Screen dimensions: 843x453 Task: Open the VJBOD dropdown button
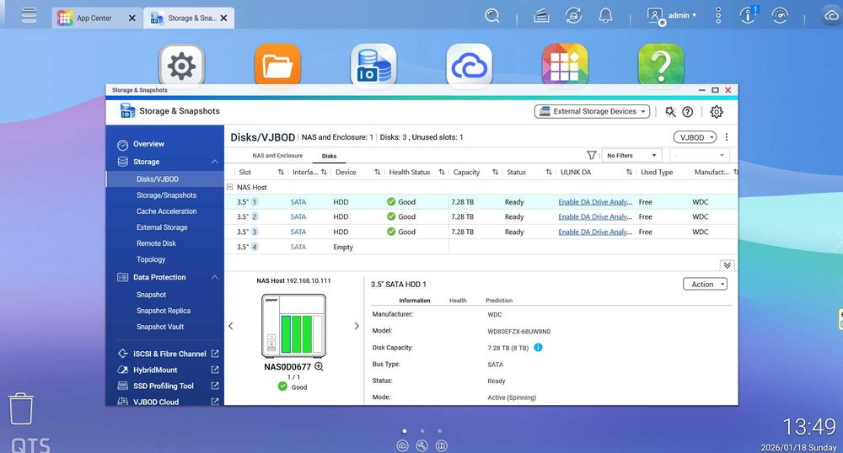(695, 137)
